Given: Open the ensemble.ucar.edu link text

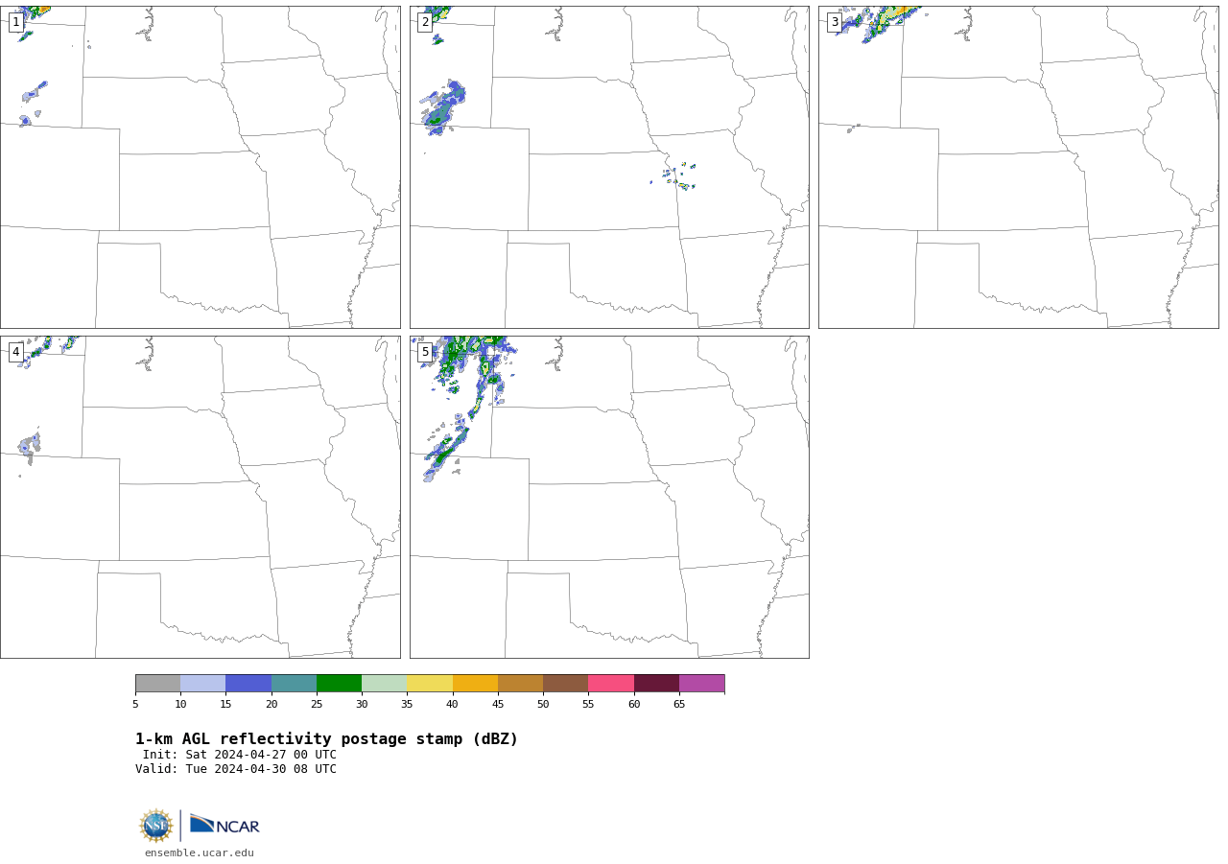Looking at the screenshot, I should (200, 852).
